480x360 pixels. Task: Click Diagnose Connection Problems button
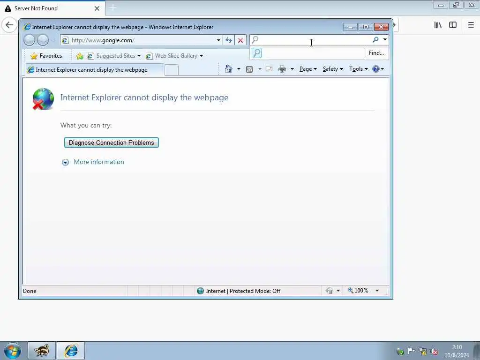(112, 142)
